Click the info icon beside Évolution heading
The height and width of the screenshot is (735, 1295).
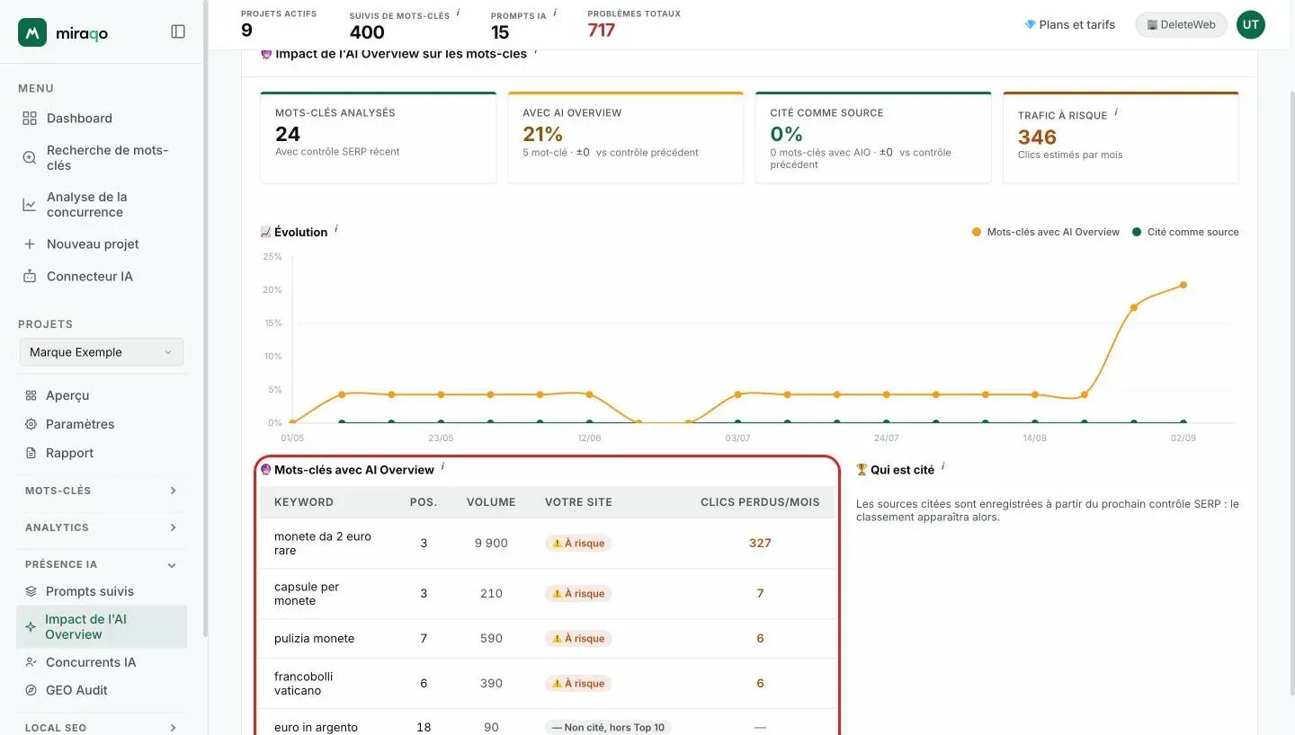(336, 229)
